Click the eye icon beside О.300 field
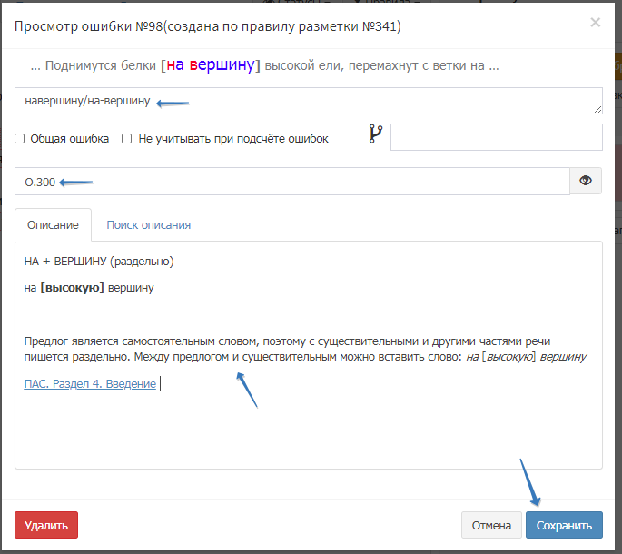Screen dimensions: 622x554 (586, 181)
